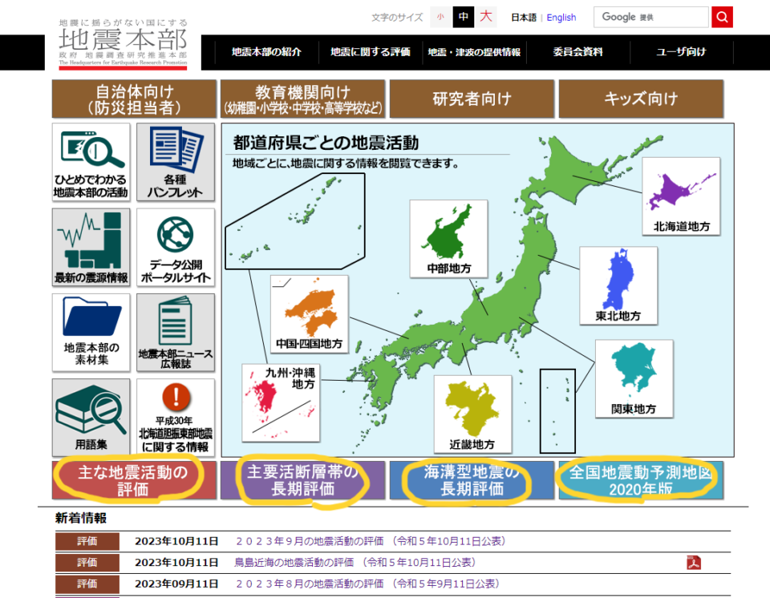The width and height of the screenshot is (770, 598).
Task: Open ひとめでわかる地震本部の活動 icon tile
Action: pos(91,162)
